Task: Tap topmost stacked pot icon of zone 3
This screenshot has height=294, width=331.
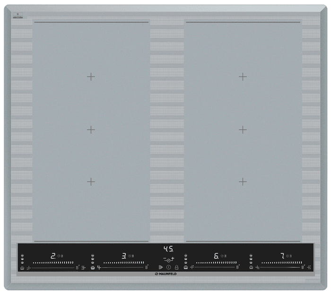Action: point(93,255)
